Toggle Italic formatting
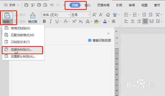 (51, 21)
